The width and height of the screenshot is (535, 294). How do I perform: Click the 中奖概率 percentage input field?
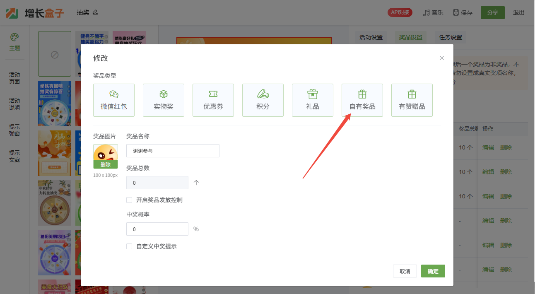click(x=157, y=229)
